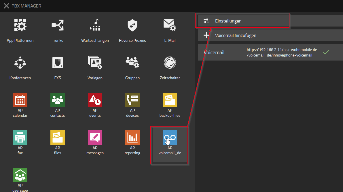Image resolution: width=343 pixels, height=192 pixels.
Task: Open the Trunks icon
Action: (x=58, y=25)
